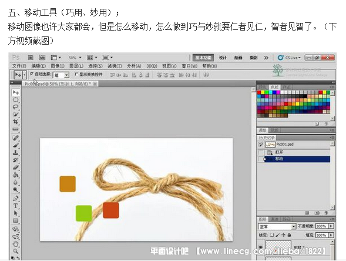Select the Healing Brush tool
Image resolution: width=346 pixels, height=261 pixels.
[16, 138]
